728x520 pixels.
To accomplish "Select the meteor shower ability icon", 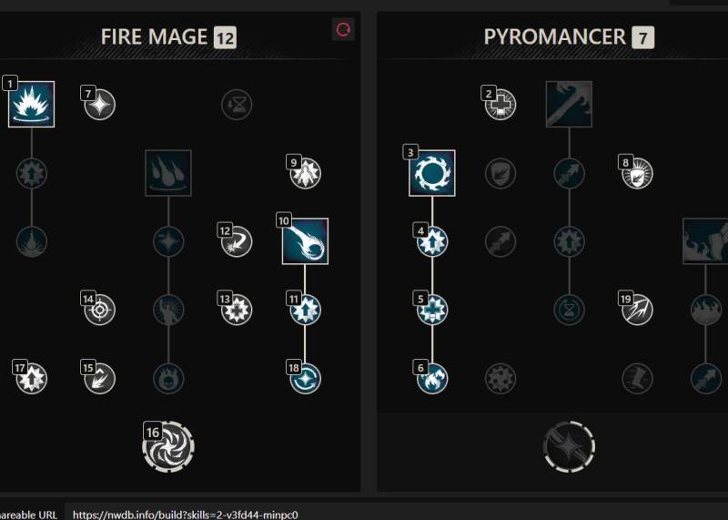I will click(x=168, y=173).
